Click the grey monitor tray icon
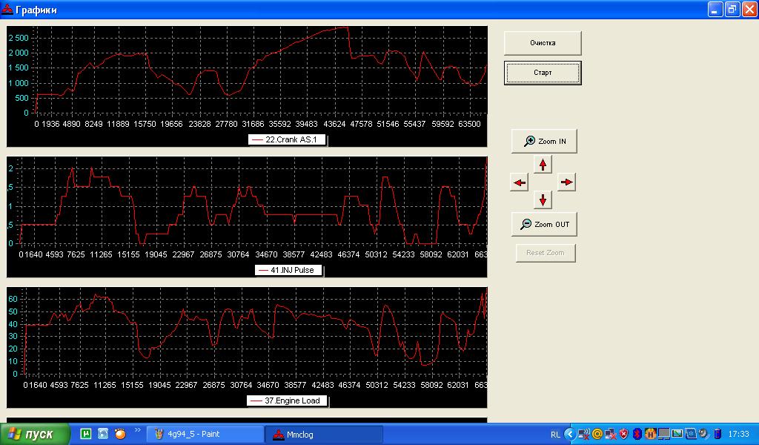This screenshot has width=759, height=445. pos(663,435)
